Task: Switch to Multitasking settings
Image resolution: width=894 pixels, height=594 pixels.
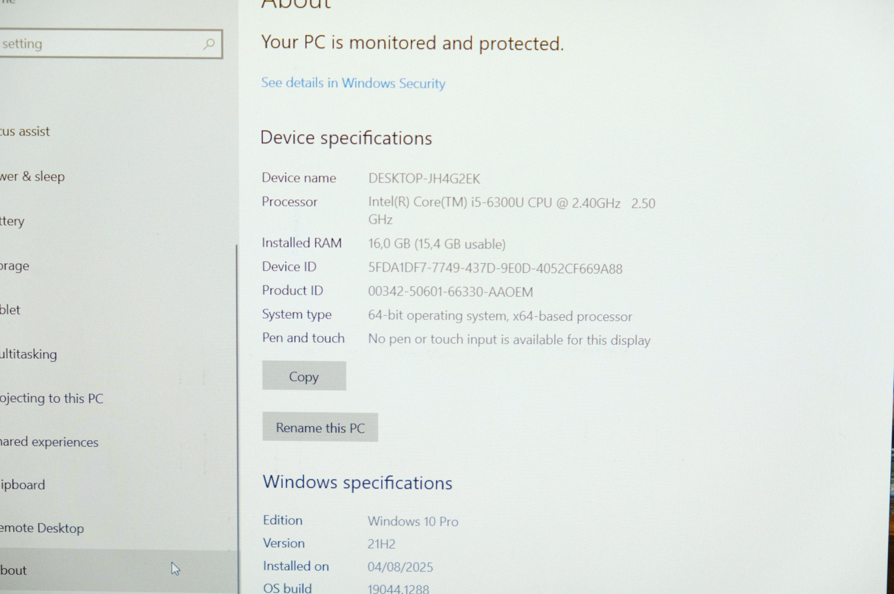Action: click(x=28, y=354)
